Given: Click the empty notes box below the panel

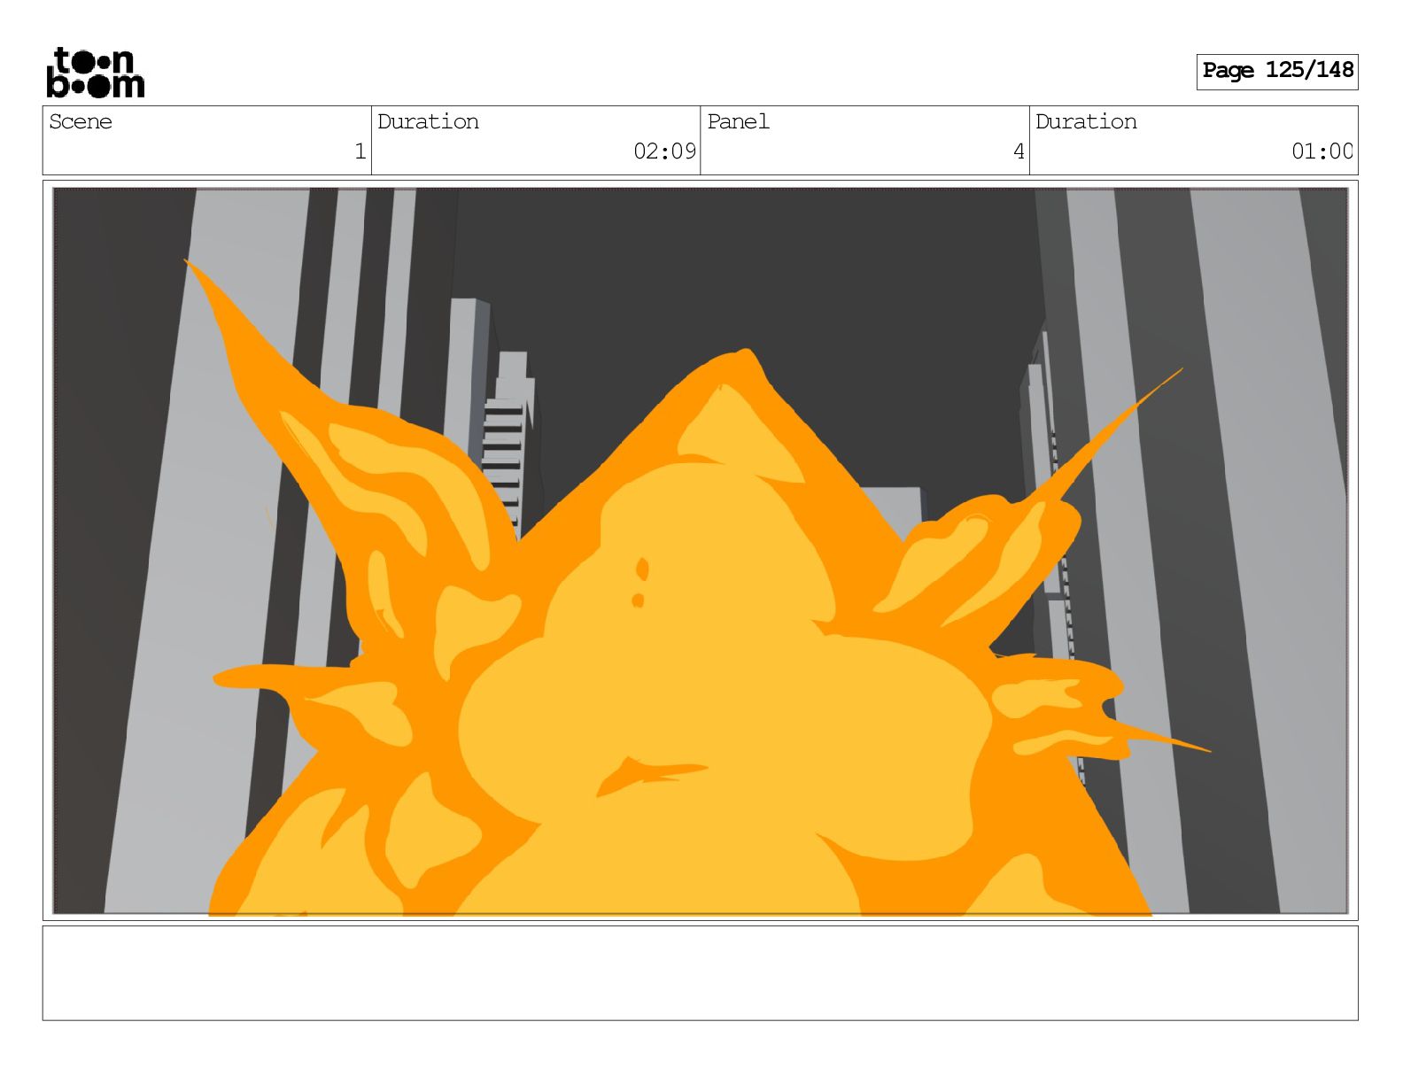Looking at the screenshot, I should click(700, 973).
